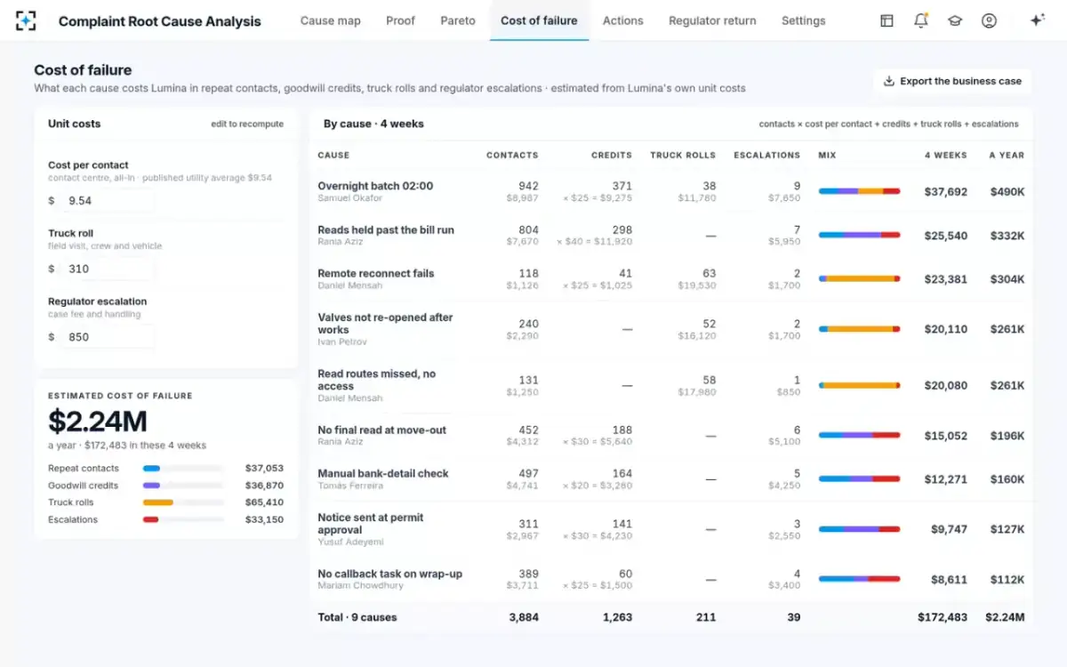This screenshot has width=1067, height=667.
Task: Click the Truck roll cost input field
Action: 107,269
